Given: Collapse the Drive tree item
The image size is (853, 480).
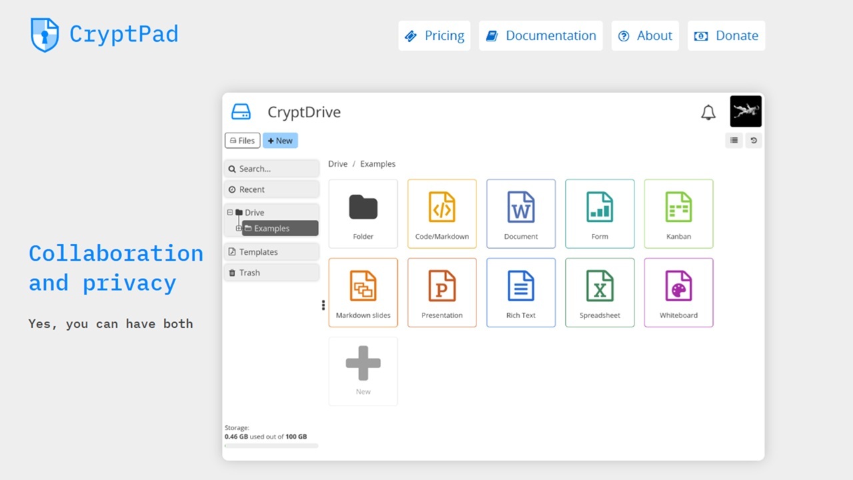Looking at the screenshot, I should [230, 212].
